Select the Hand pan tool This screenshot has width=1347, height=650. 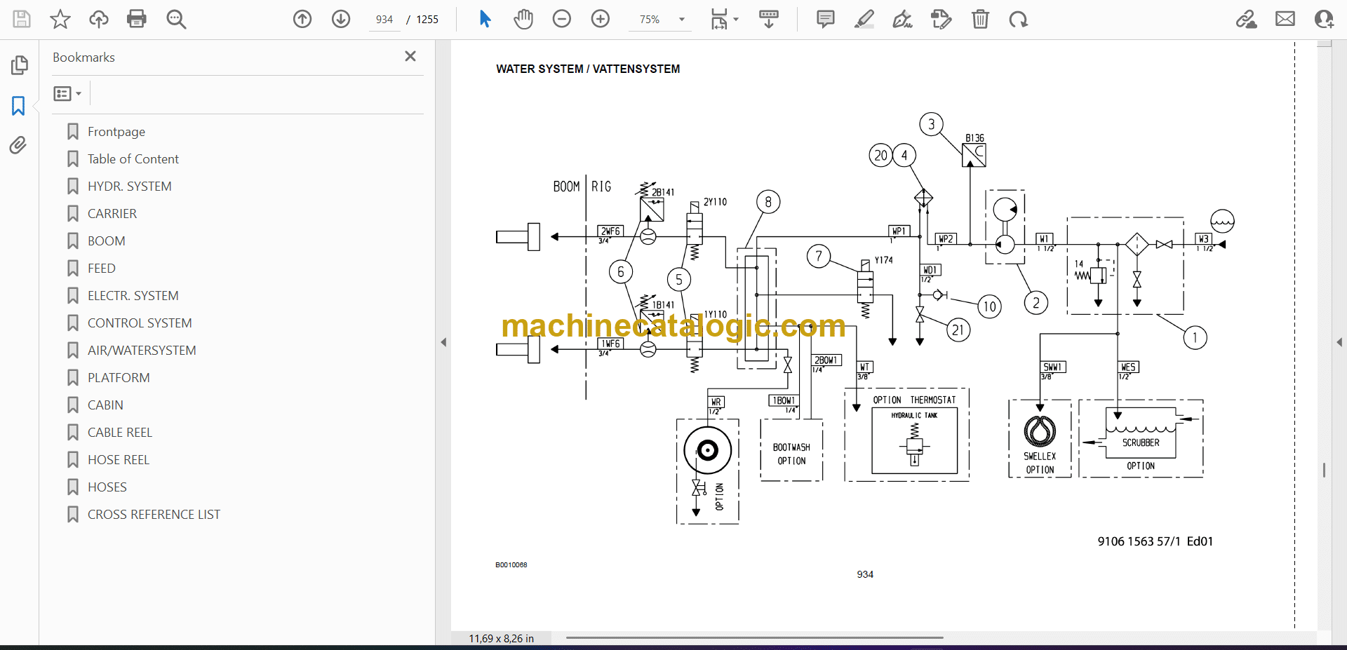[523, 19]
